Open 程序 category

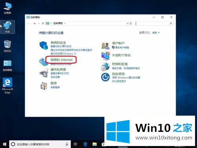click(x=54, y=83)
